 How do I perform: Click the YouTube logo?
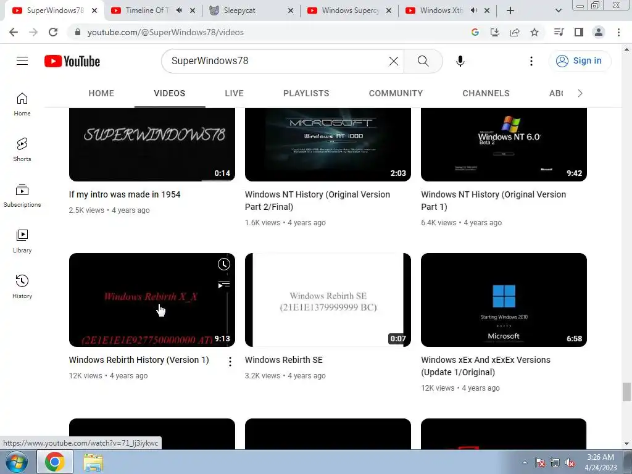(x=72, y=61)
